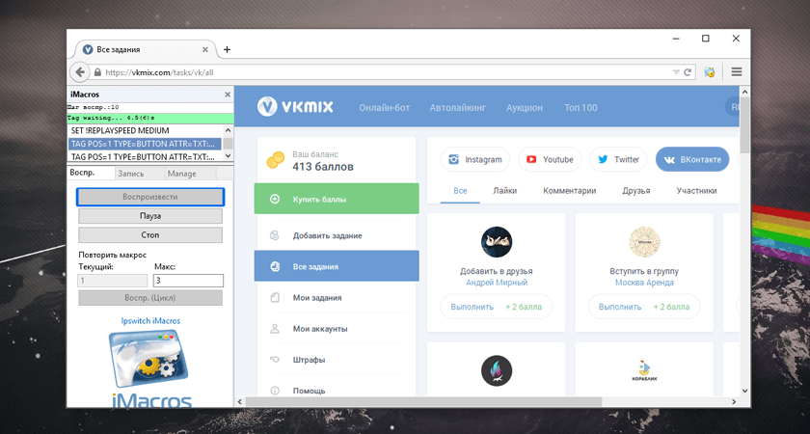Open the address bar history dropdown arrow
Viewport: 810px width, 434px height.
[x=676, y=72]
